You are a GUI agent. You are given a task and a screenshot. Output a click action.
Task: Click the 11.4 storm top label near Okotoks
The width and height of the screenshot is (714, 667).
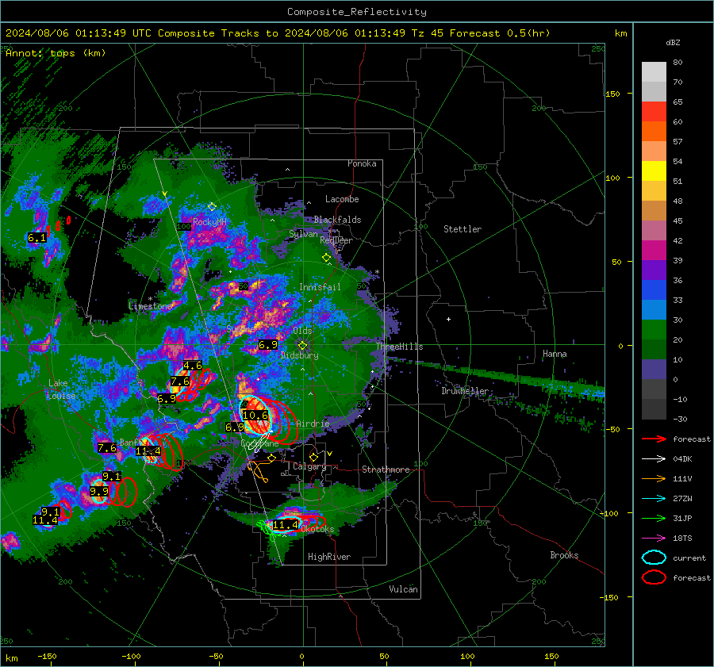coord(285,525)
